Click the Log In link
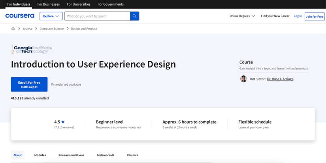Image resolution: width=326 pixels, height=163 pixels. coord(298,16)
